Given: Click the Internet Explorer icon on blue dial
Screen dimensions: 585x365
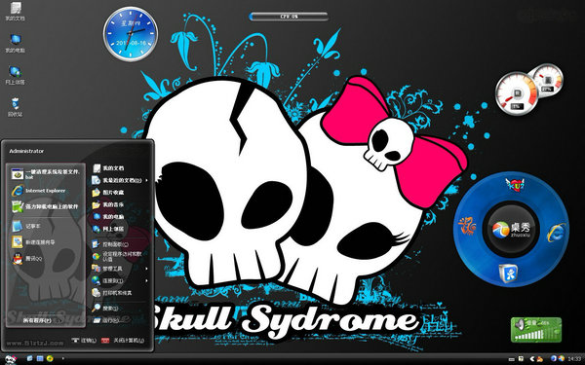Looking at the screenshot, I should (x=556, y=234).
